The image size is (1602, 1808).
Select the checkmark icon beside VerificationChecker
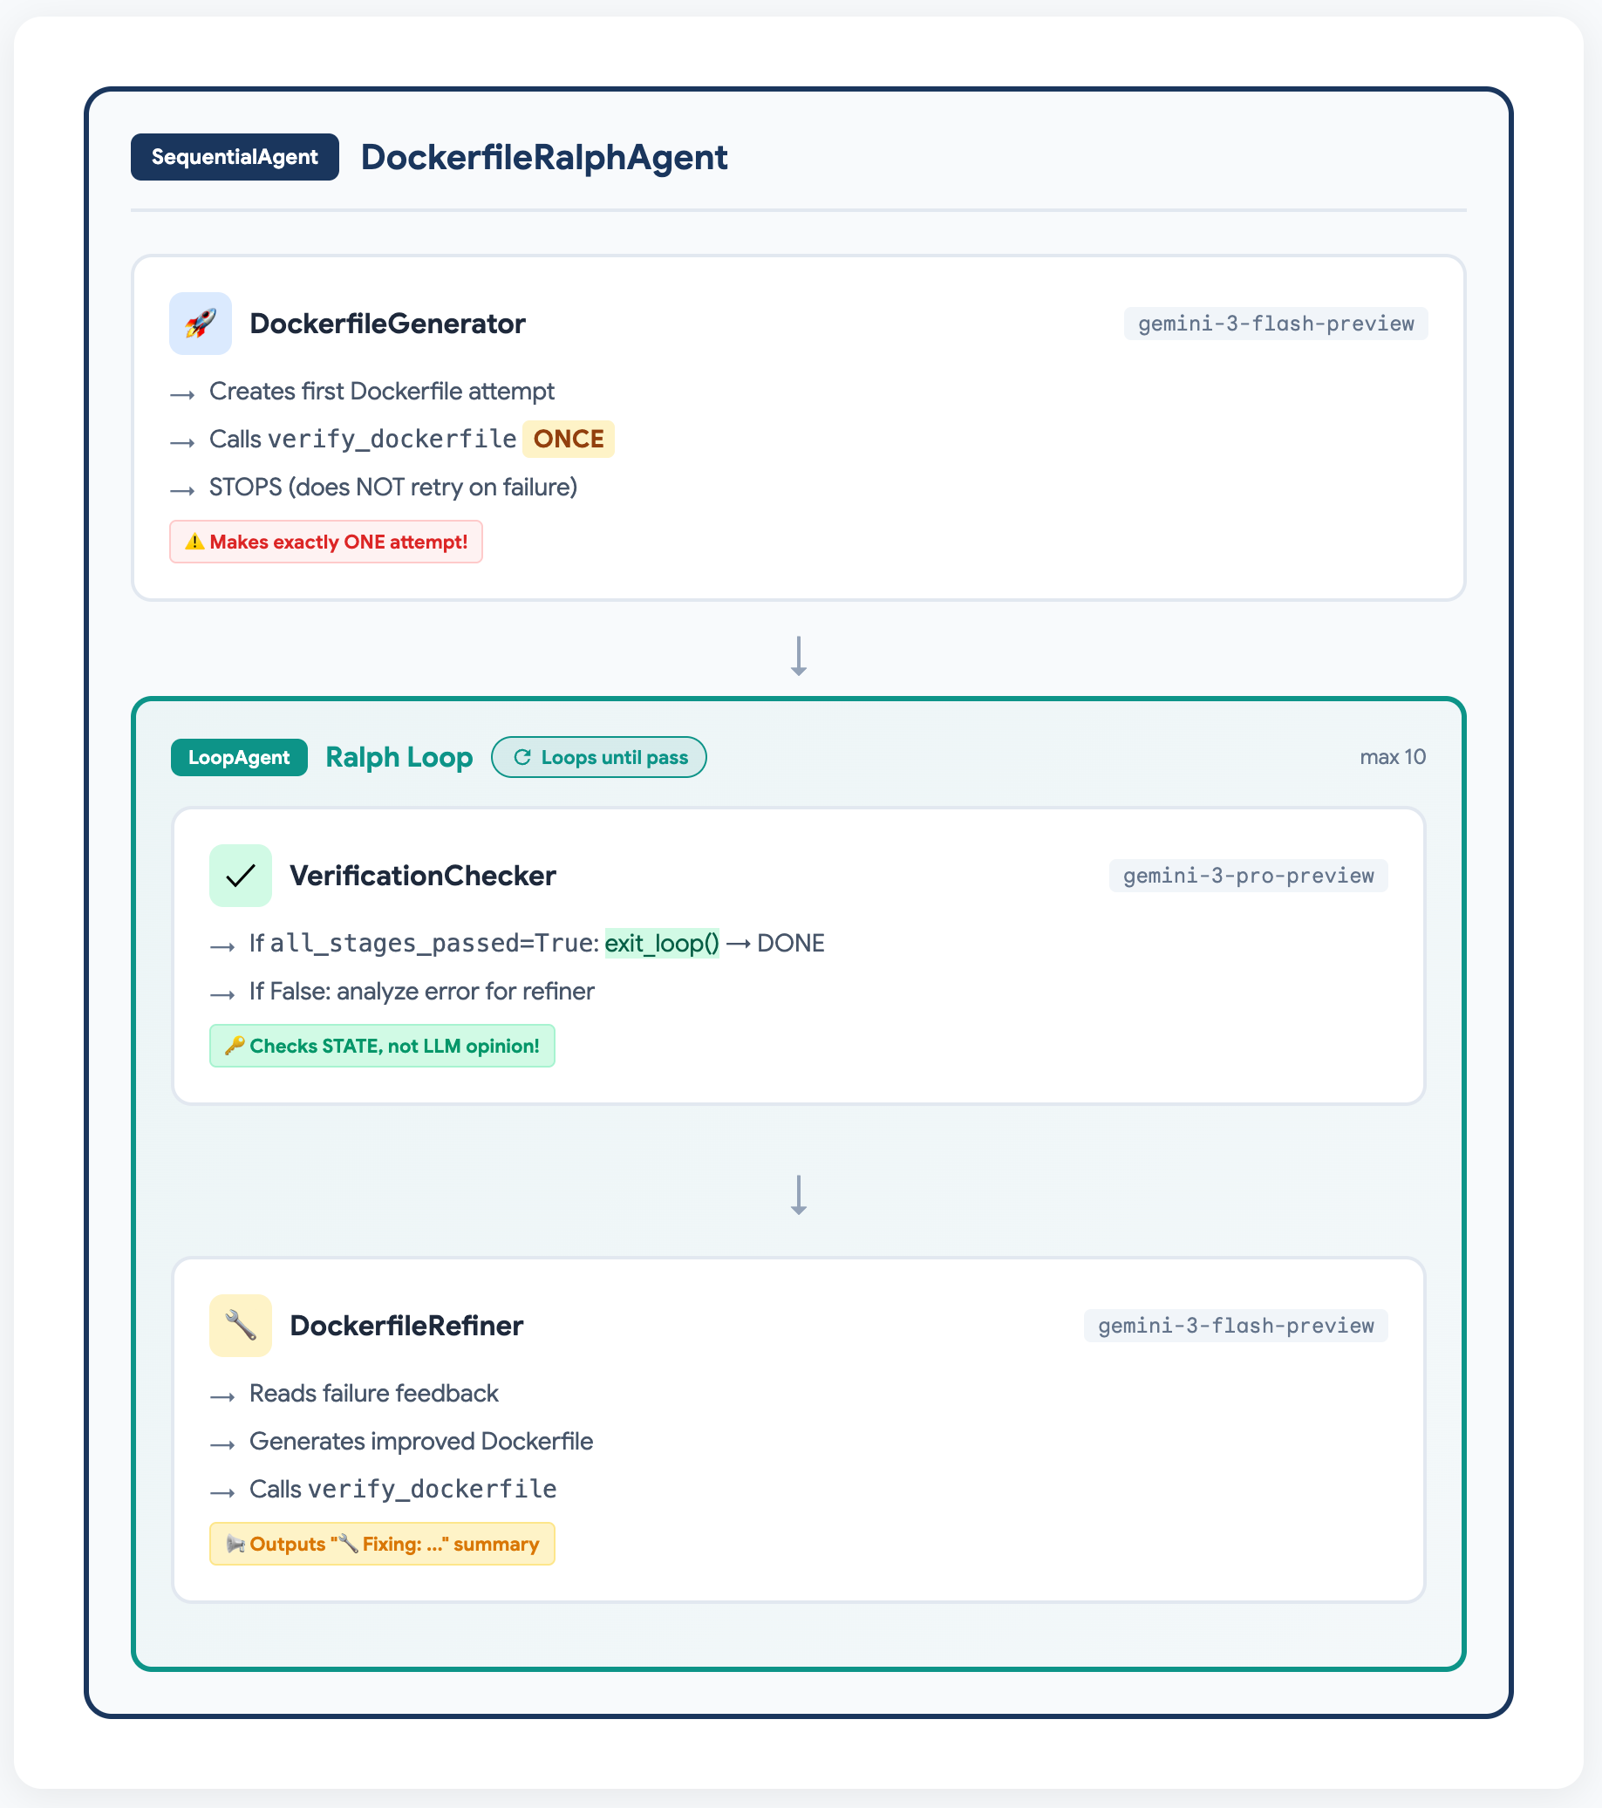click(x=240, y=875)
